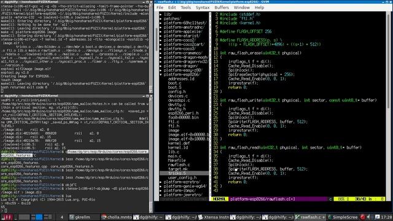Open target.mk in file tree
This screenshot has height=221, width=393.
coord(177,169)
